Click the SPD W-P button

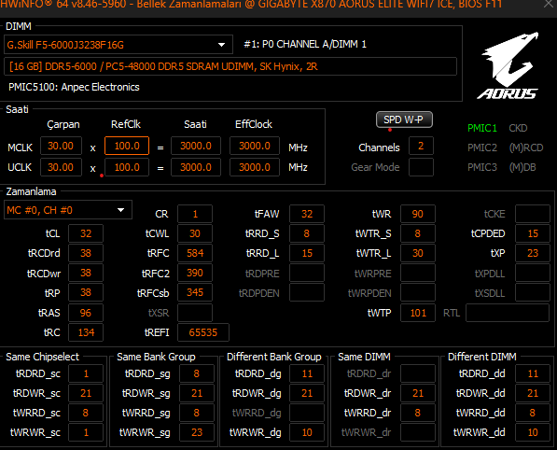(404, 120)
